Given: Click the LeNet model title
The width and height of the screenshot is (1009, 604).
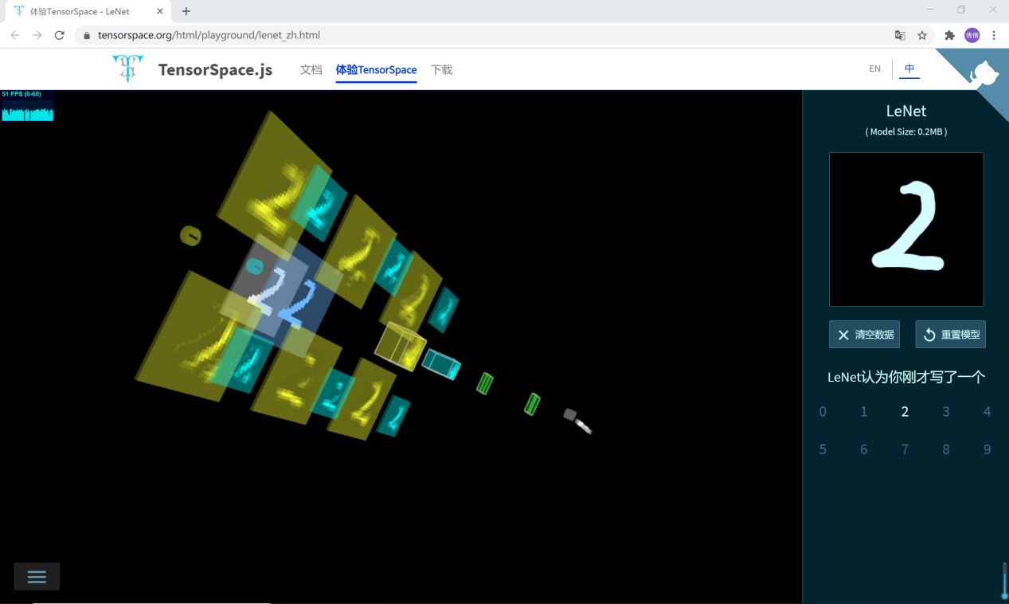Looking at the screenshot, I should [x=906, y=112].
